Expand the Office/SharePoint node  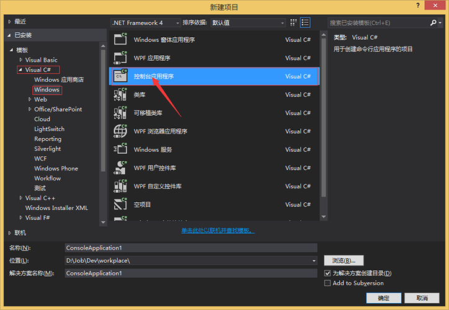[x=30, y=109]
